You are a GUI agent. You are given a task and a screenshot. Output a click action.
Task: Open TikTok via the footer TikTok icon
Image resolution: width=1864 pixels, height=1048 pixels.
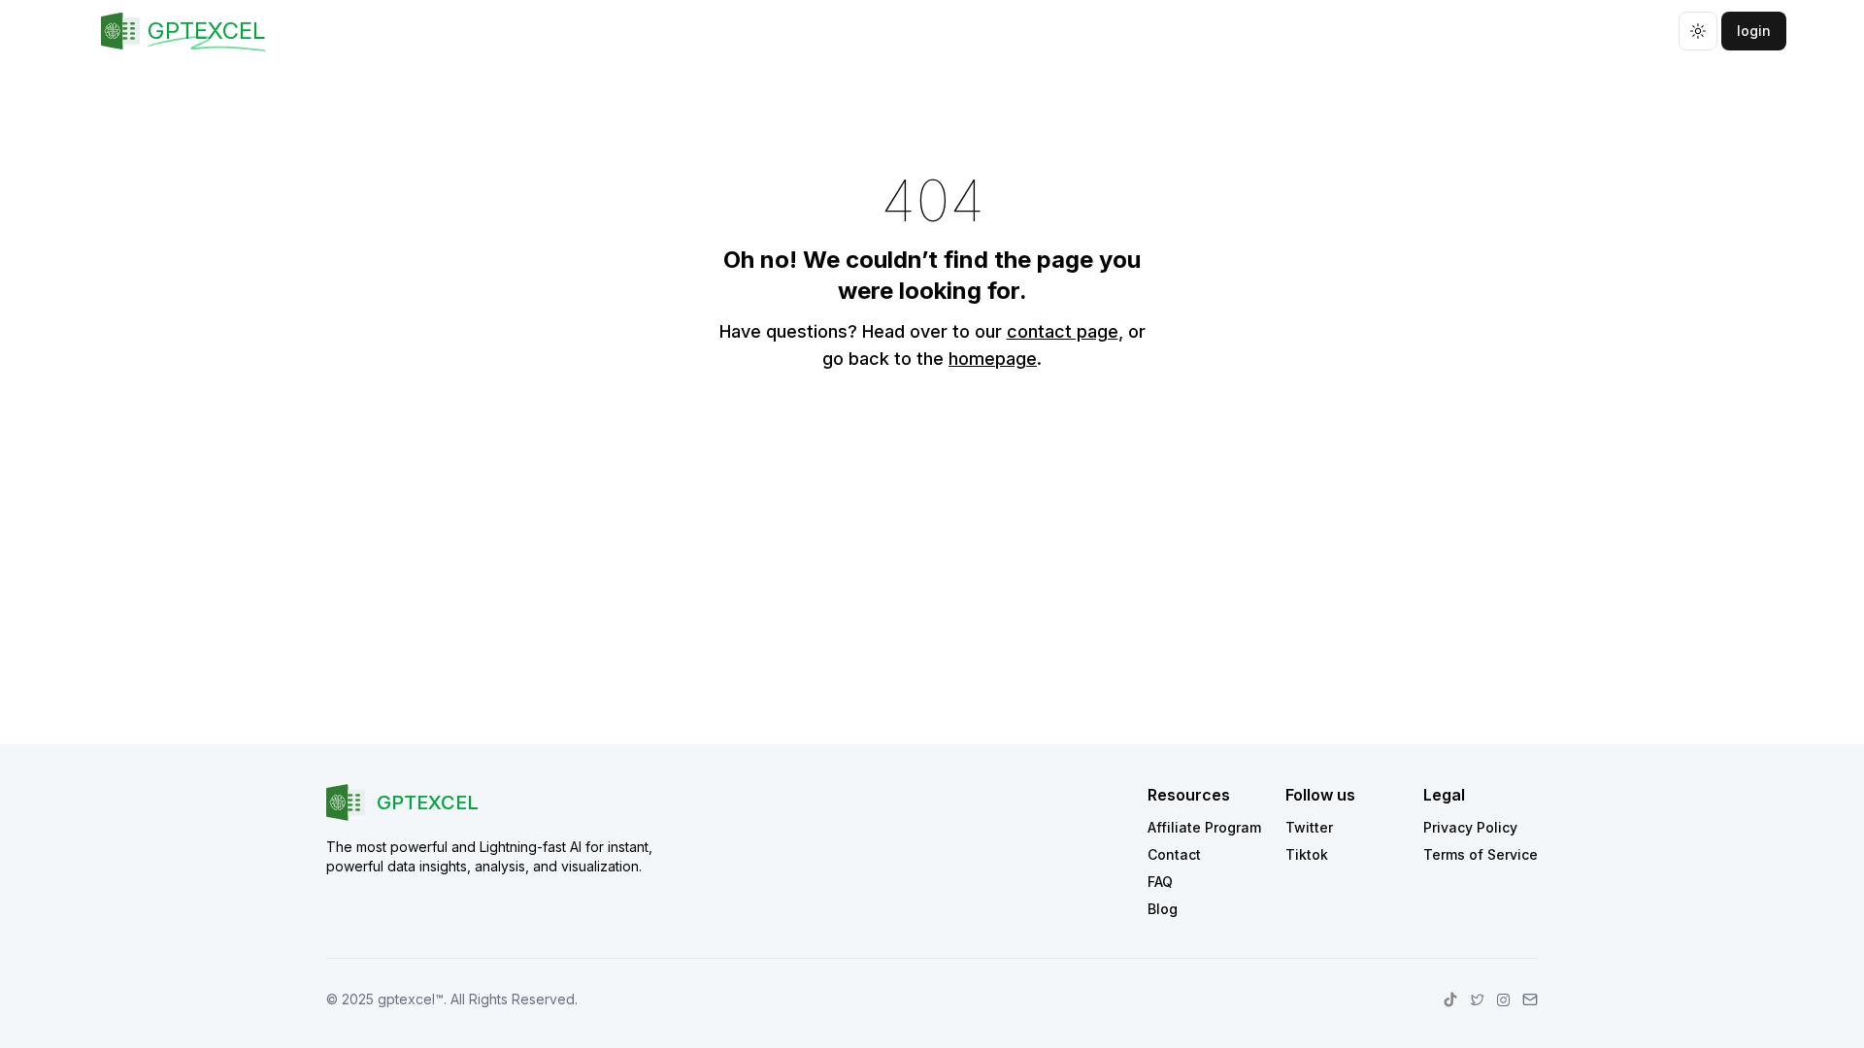[x=1450, y=999]
